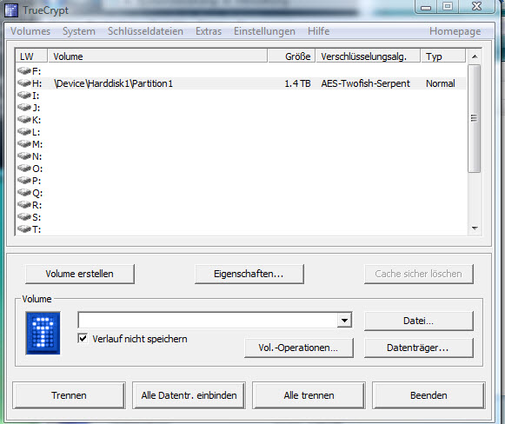Open the Volumes menu

(30, 31)
